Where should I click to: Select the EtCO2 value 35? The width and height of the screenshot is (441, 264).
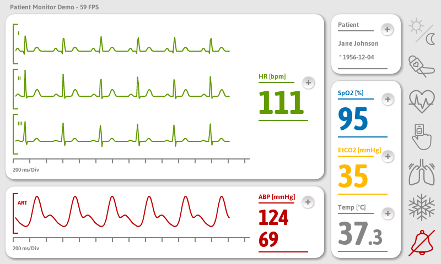point(353,177)
